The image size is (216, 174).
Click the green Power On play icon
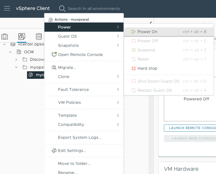point(133,32)
